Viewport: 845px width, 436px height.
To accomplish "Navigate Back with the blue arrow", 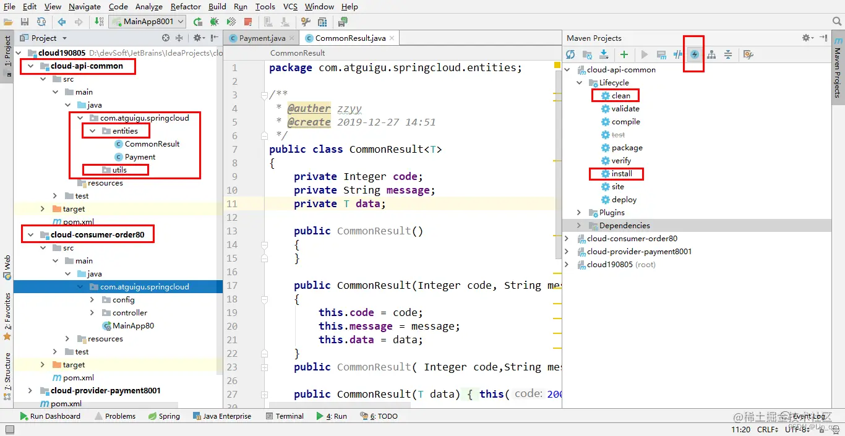I will click(62, 22).
